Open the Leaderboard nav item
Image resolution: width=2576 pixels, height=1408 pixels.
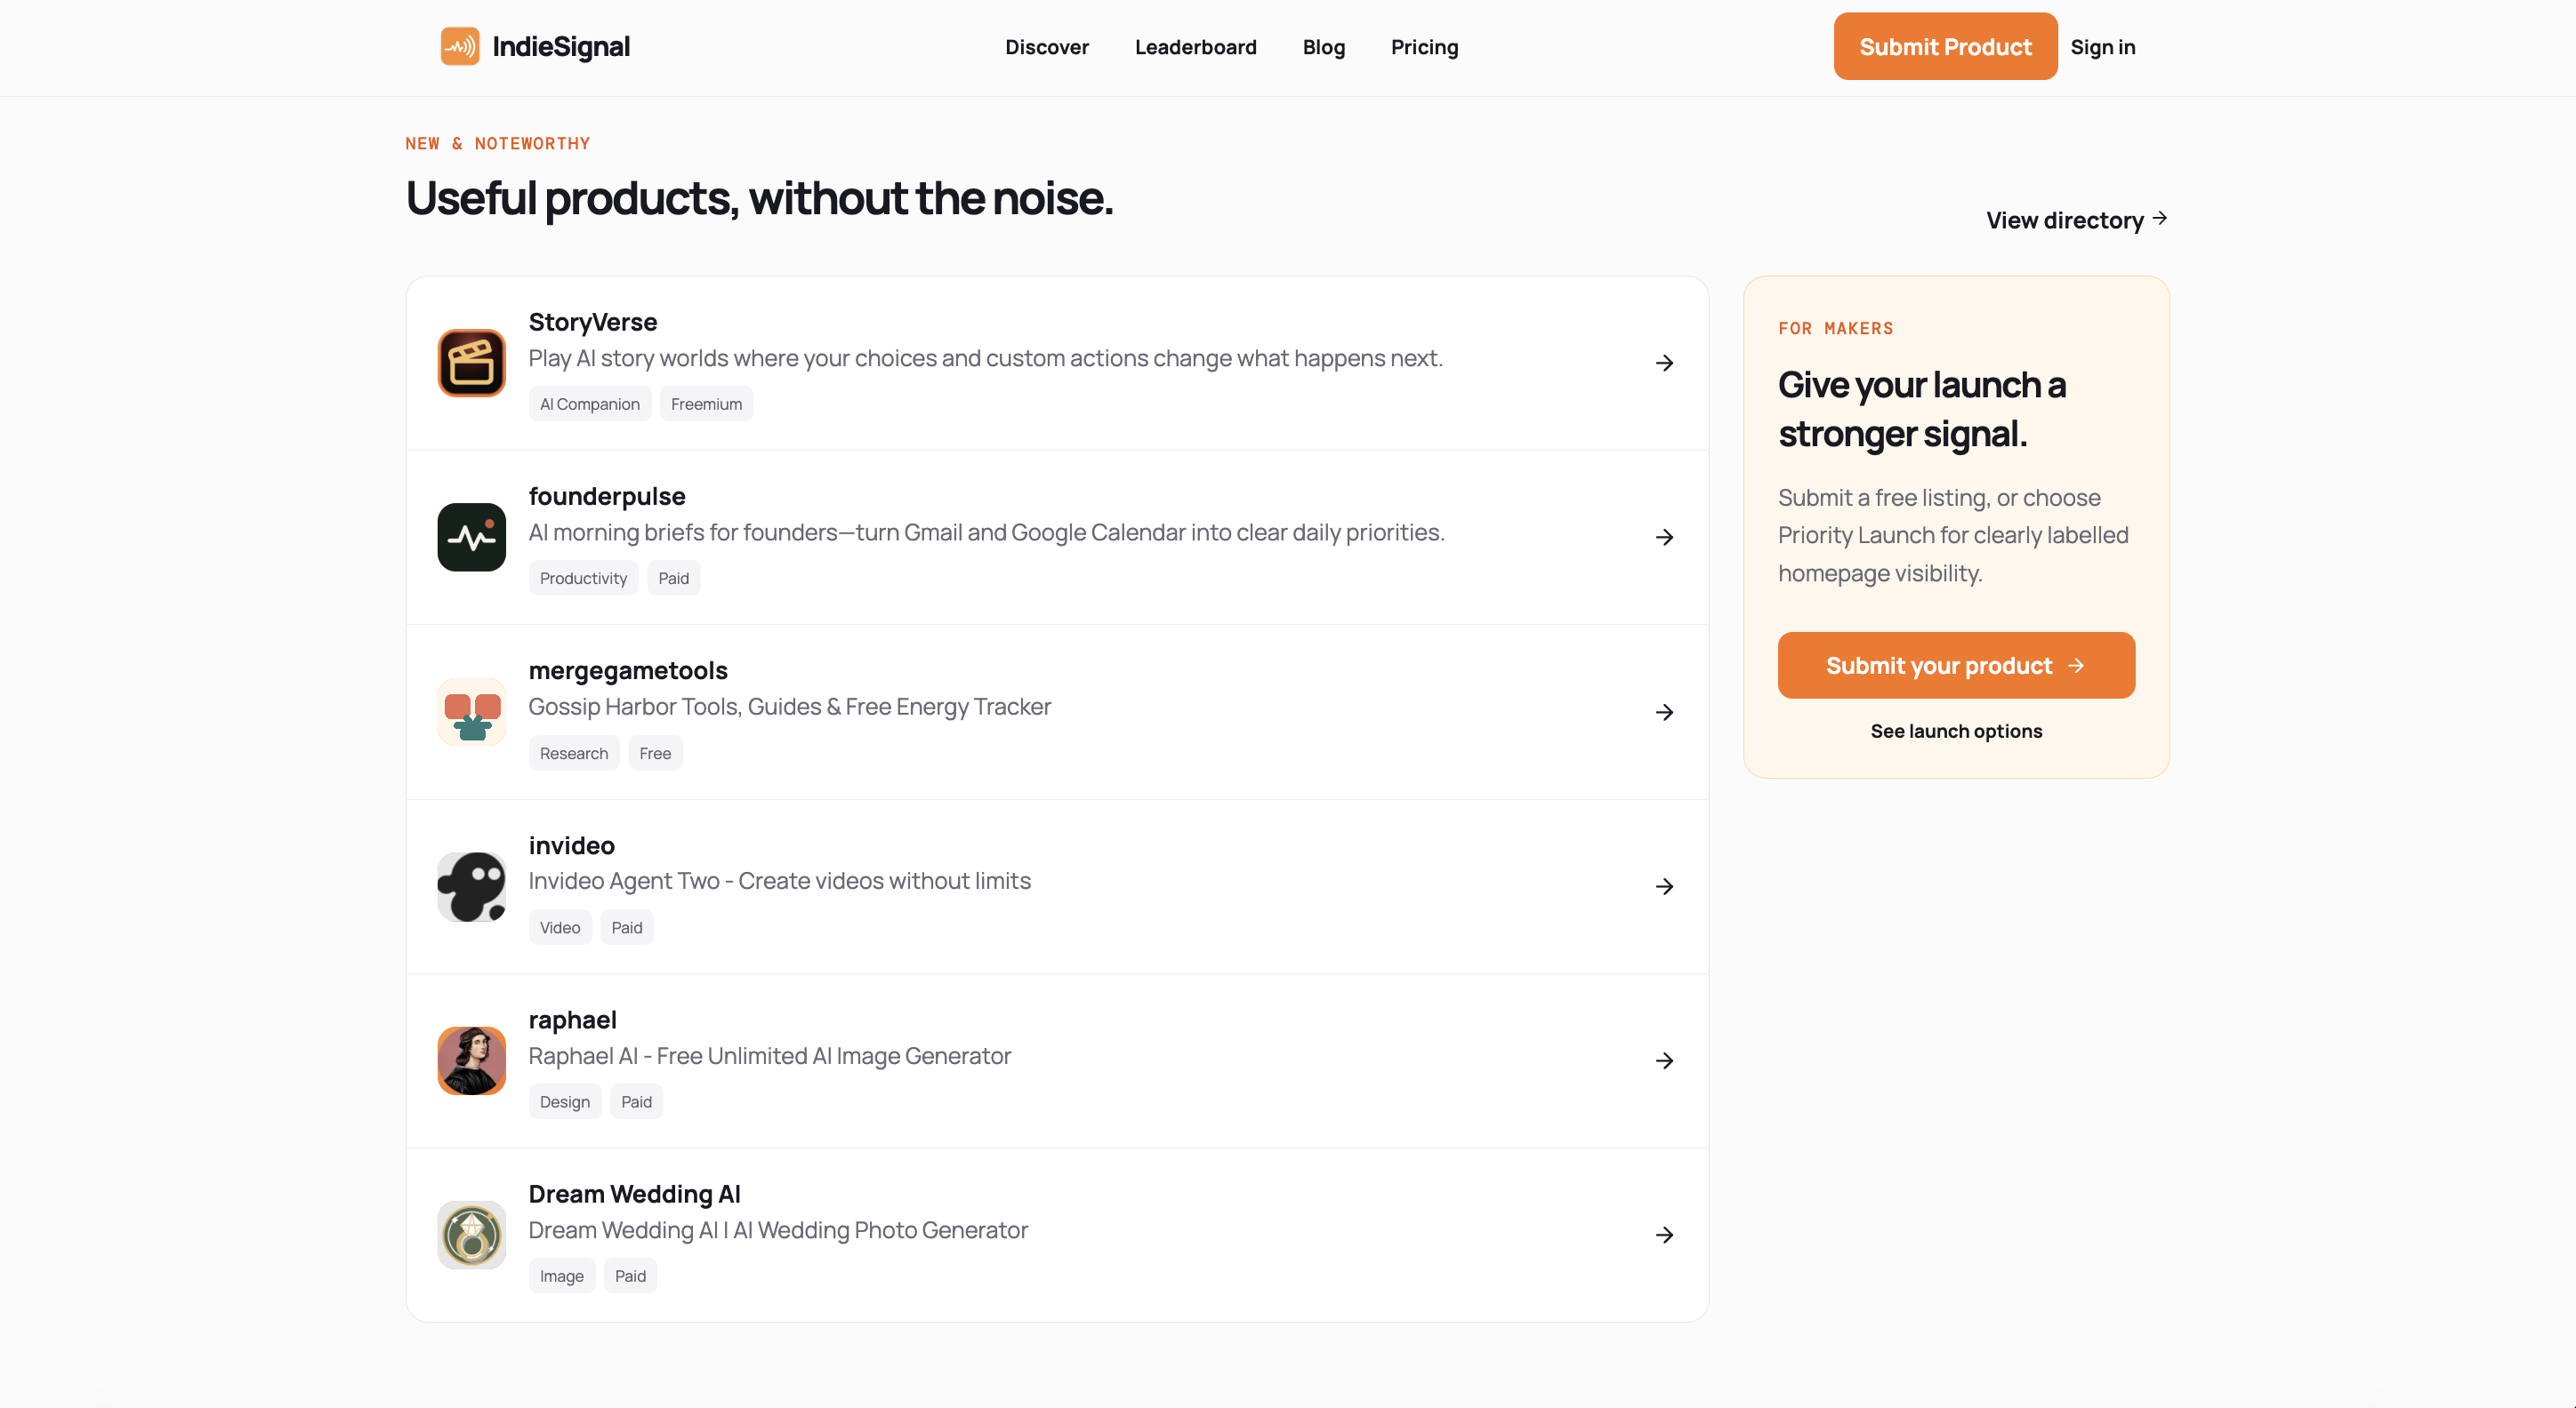click(1195, 47)
